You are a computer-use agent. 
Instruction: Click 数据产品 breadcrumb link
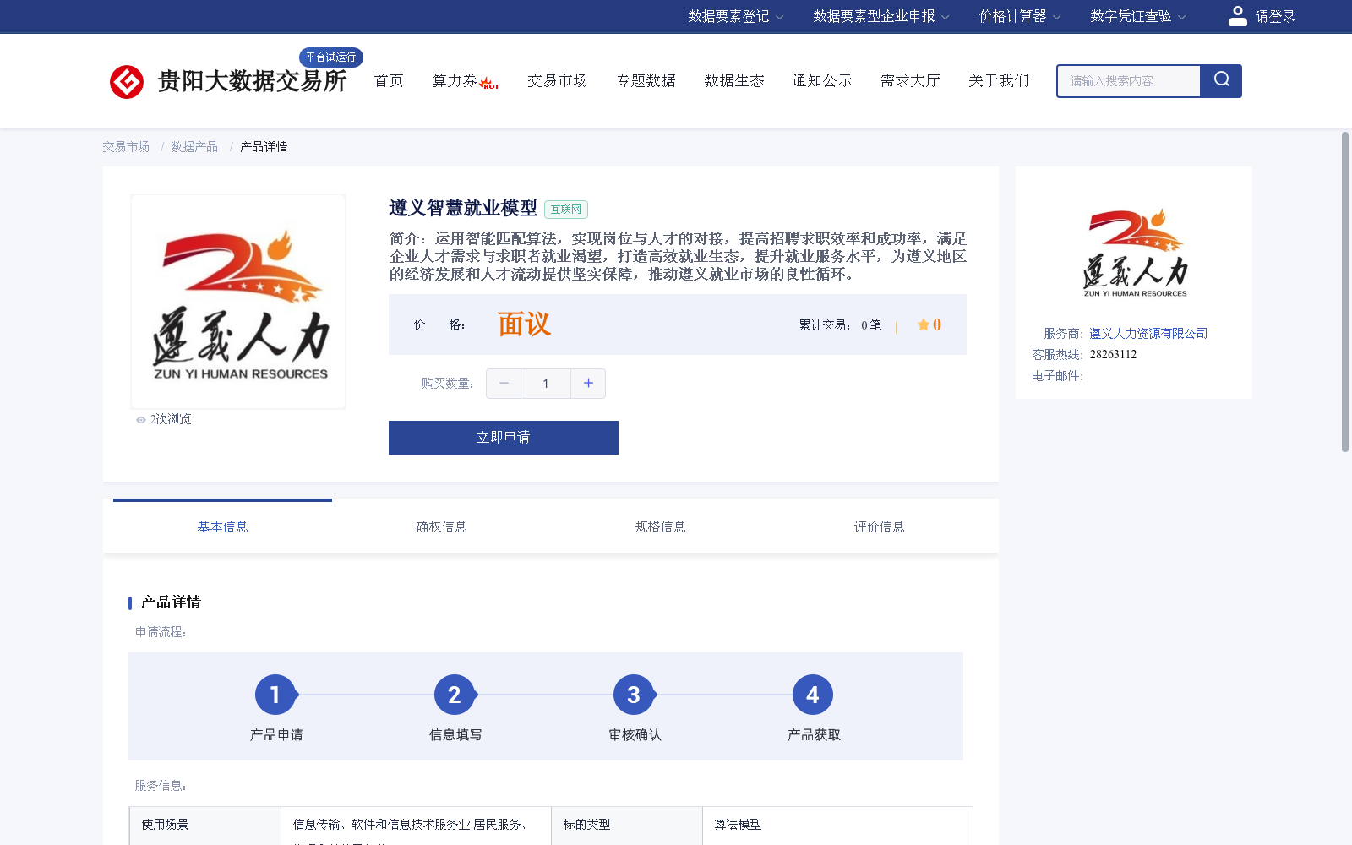194,147
